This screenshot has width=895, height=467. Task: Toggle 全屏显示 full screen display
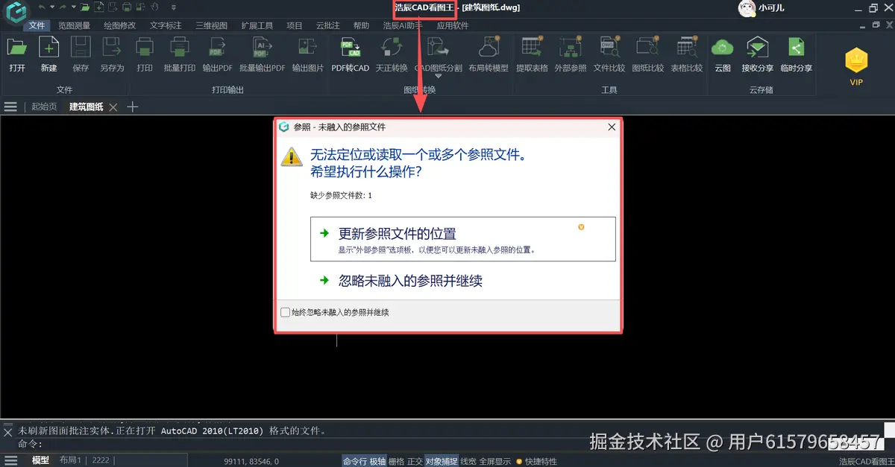click(495, 461)
